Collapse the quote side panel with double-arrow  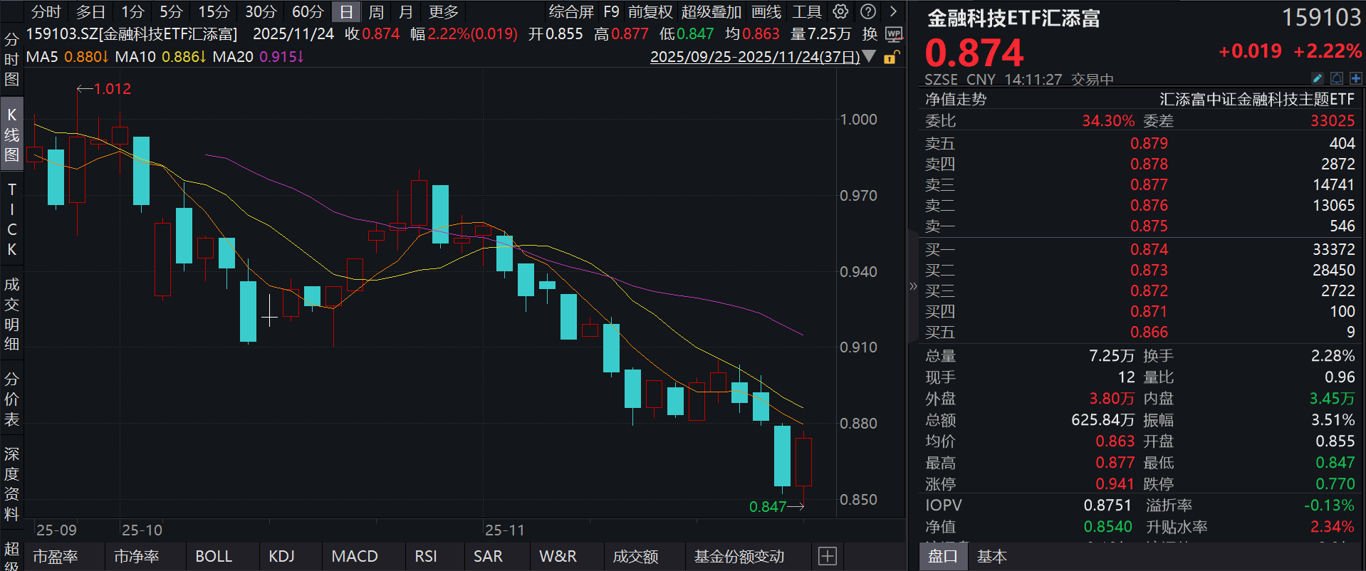coord(913,286)
